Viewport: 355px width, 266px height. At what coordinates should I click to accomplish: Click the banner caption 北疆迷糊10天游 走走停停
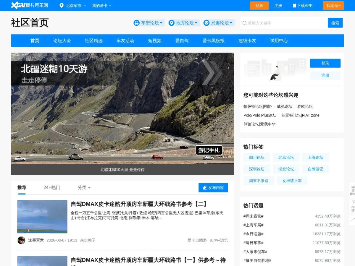coord(122,170)
